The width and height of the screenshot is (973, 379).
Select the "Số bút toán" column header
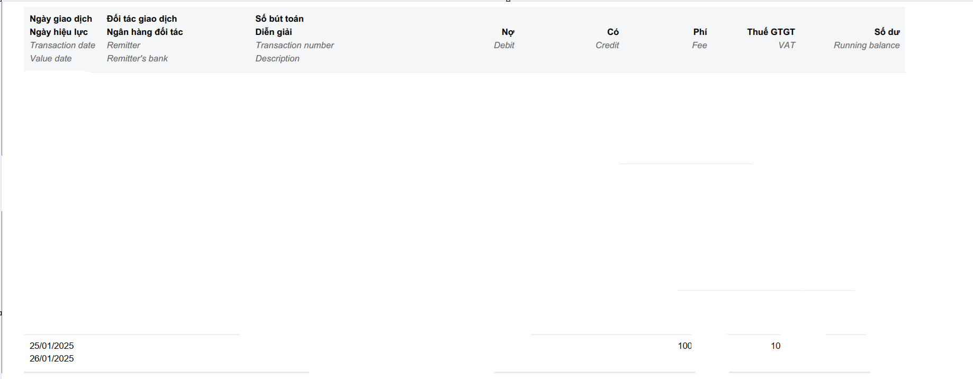pyautogui.click(x=280, y=19)
